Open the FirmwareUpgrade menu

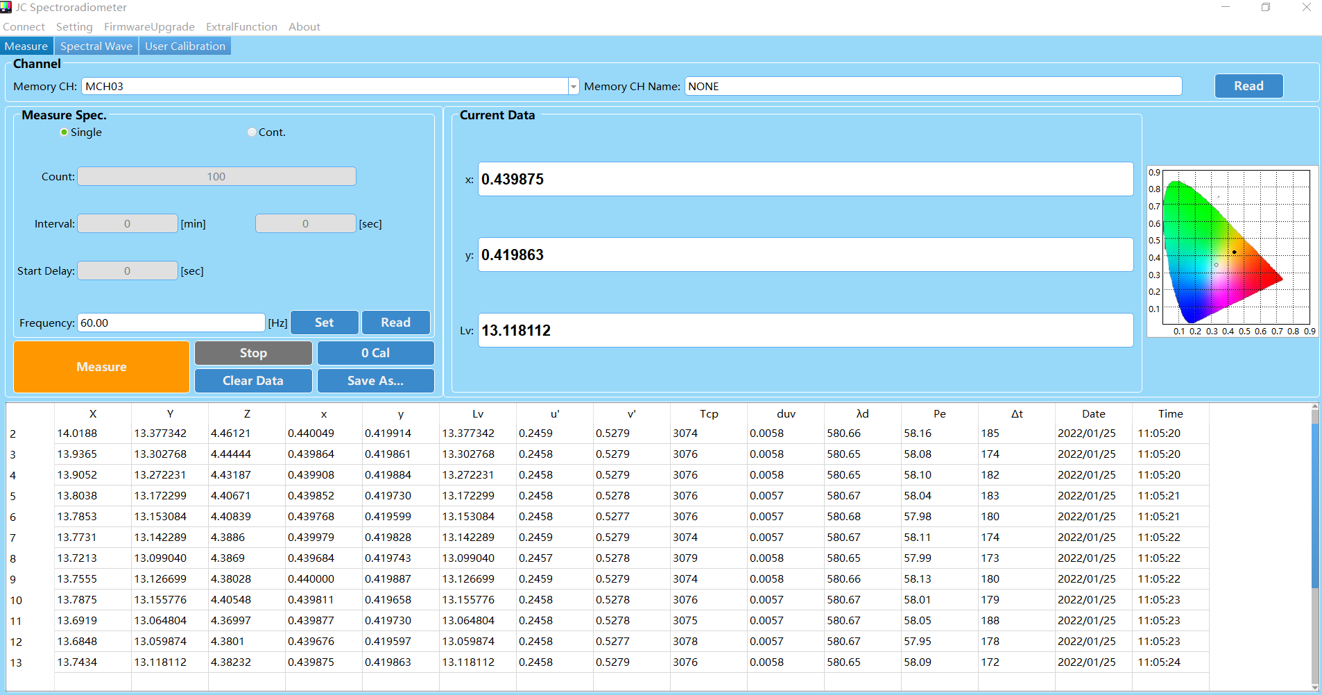(149, 27)
